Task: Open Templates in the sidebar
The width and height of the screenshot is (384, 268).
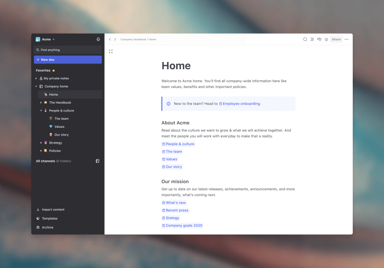Action: click(49, 219)
